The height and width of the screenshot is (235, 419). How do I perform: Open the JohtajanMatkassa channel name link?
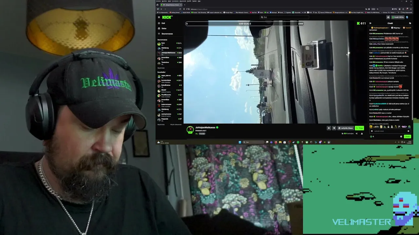pos(205,128)
